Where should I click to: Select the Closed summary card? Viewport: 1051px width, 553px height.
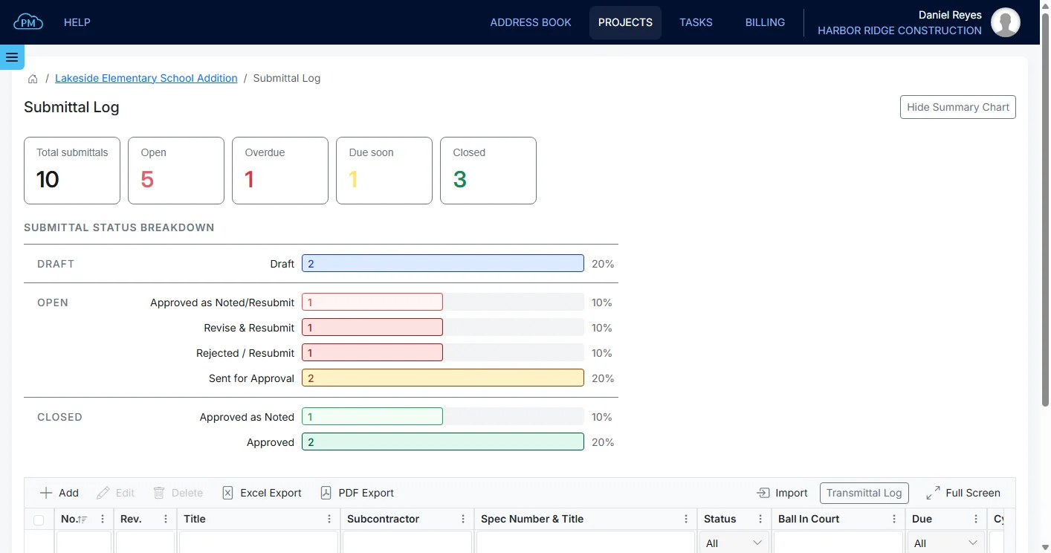point(488,170)
